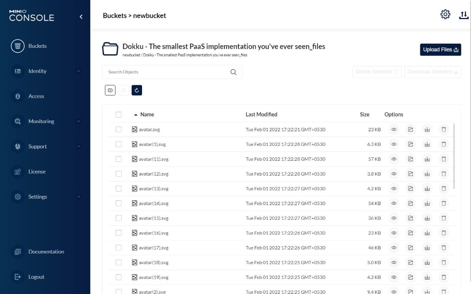Viewport: 471px width, 294px height.
Task: Reload the objects list
Action: [x=137, y=90]
